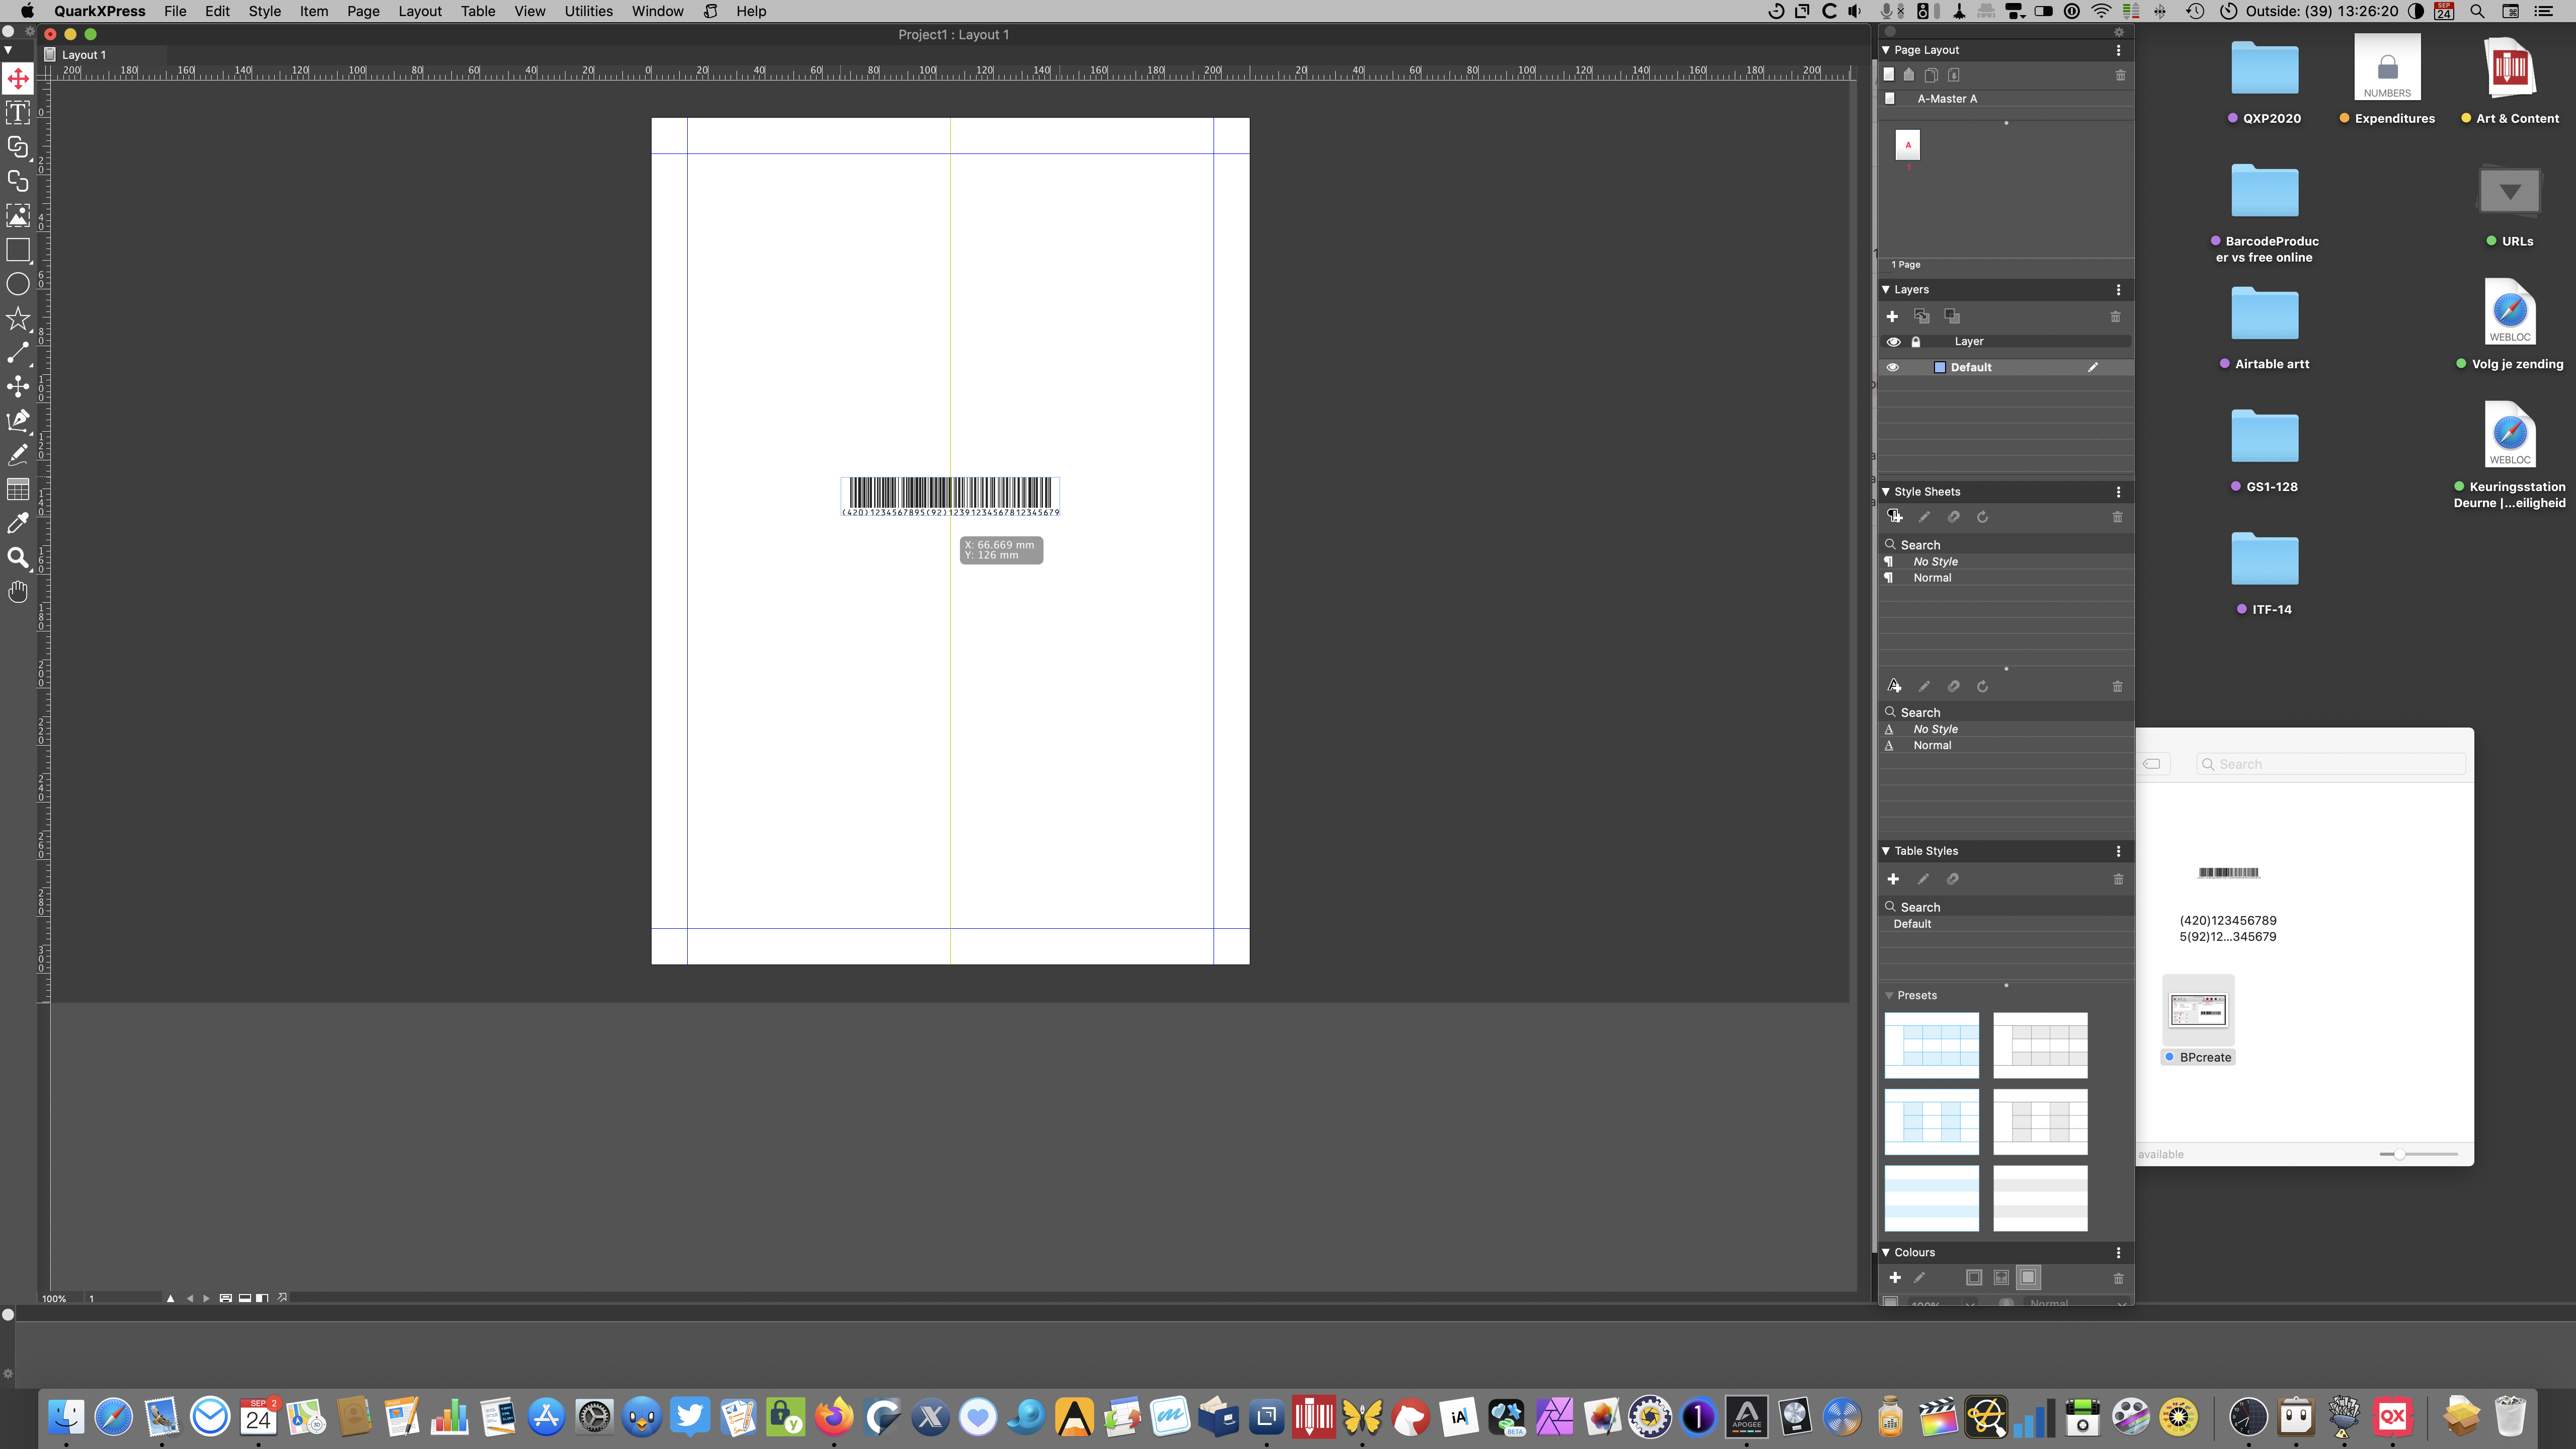
Task: Collapse the Page Layout panel
Action: pos(1886,50)
